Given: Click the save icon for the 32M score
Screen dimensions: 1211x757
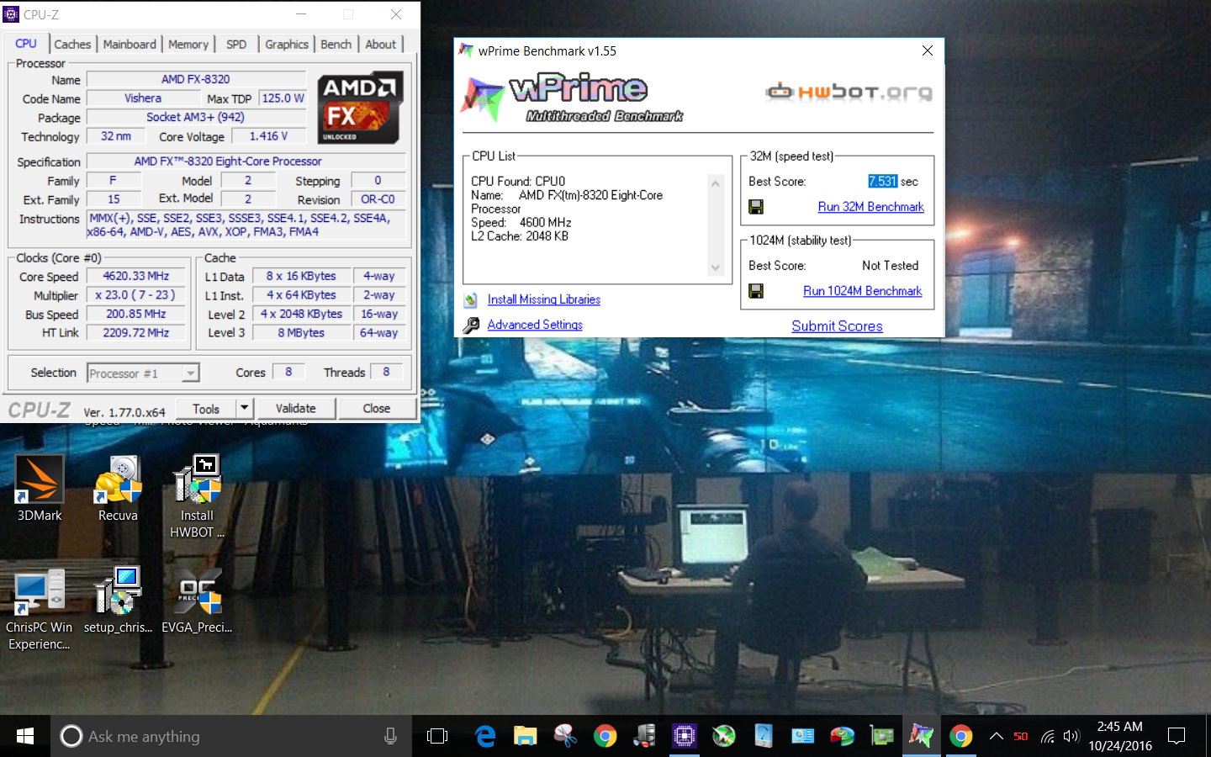Looking at the screenshot, I should tap(756, 207).
